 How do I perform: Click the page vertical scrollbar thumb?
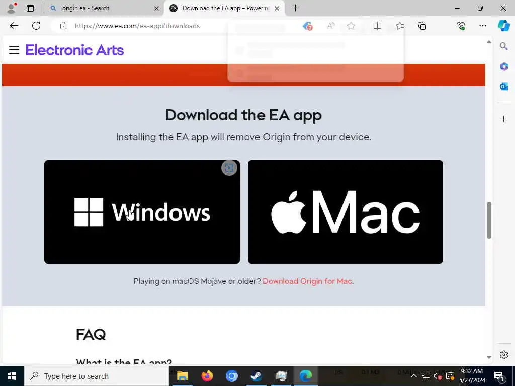coord(489,220)
